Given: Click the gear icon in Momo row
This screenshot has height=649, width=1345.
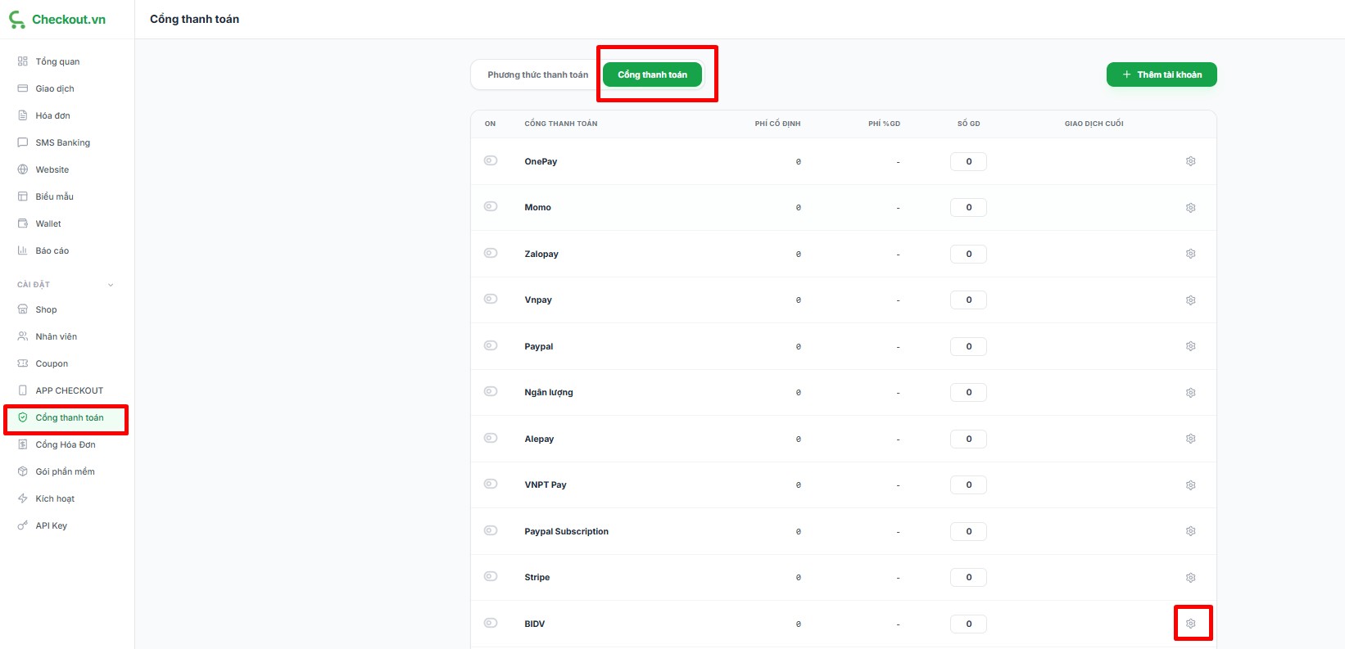Looking at the screenshot, I should click(1190, 208).
